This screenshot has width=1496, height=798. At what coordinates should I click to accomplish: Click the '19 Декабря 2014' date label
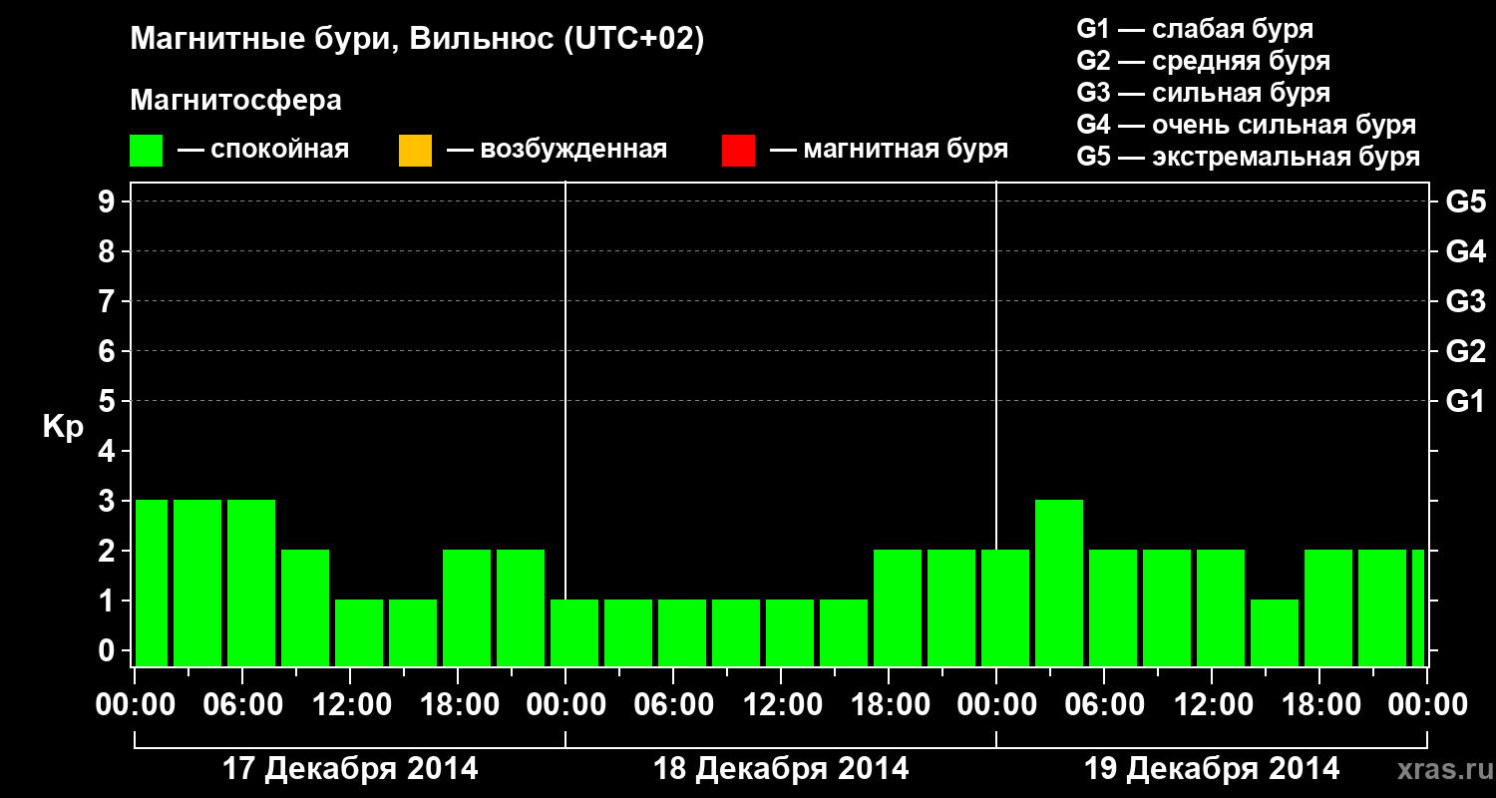[1212, 769]
